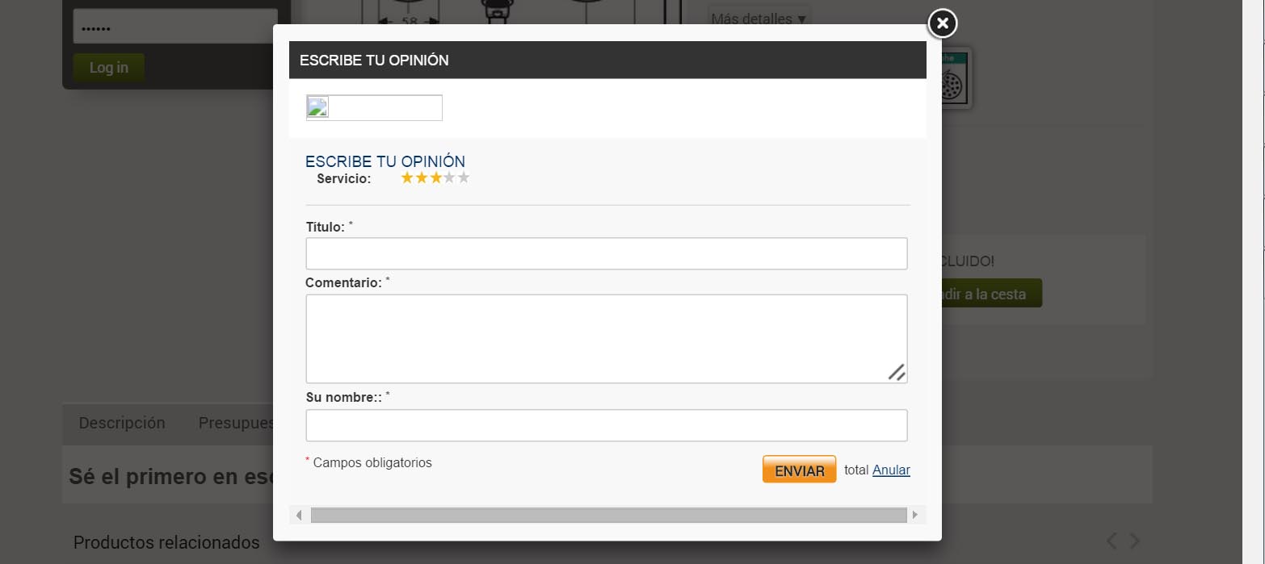Open the Descripción tab
Viewport: 1265px width, 564px height.
[x=122, y=423]
